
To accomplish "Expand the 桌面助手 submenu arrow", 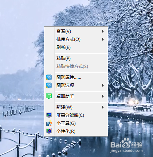I will (103, 96).
